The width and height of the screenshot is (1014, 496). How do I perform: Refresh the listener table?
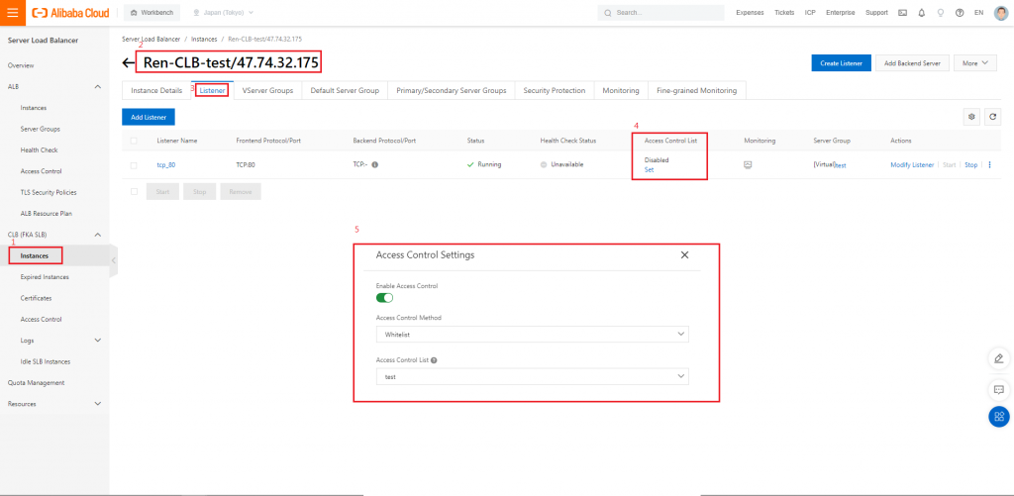click(992, 117)
